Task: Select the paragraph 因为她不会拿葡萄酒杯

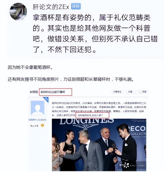Action: 30,67
